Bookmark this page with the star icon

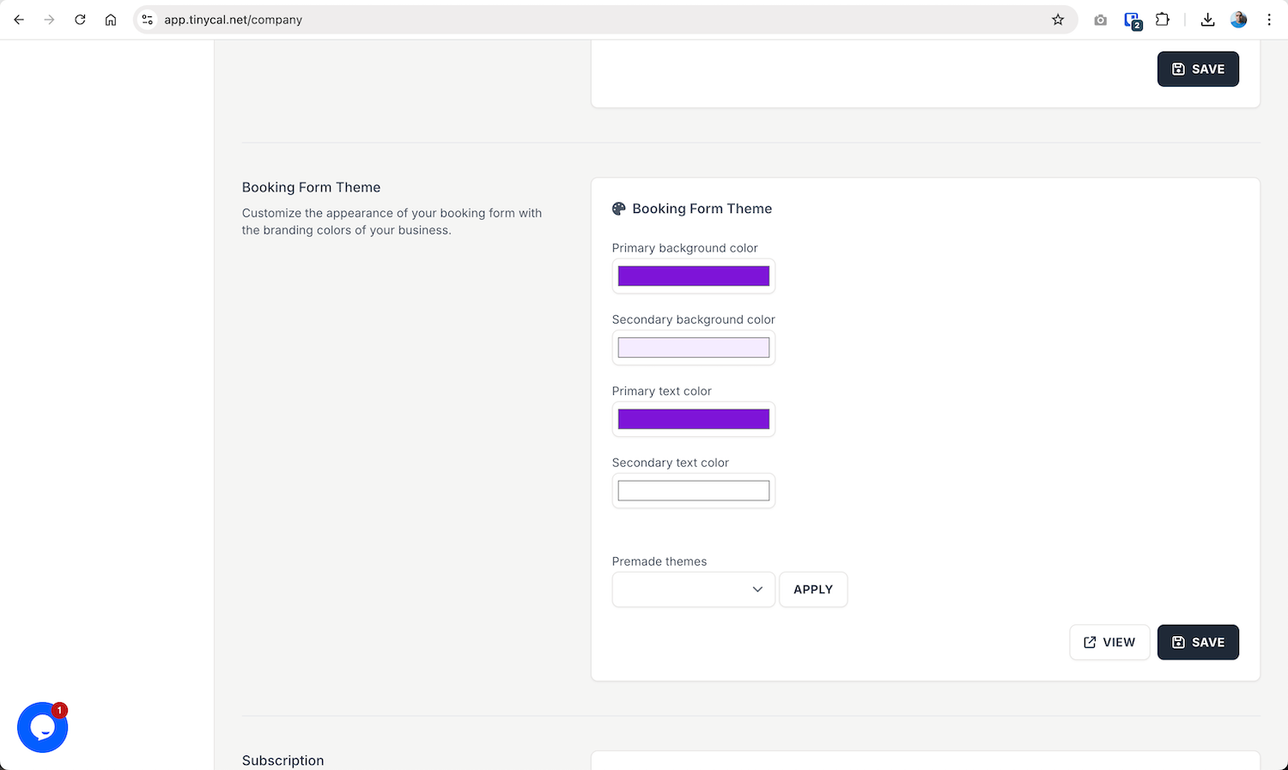pos(1058,19)
